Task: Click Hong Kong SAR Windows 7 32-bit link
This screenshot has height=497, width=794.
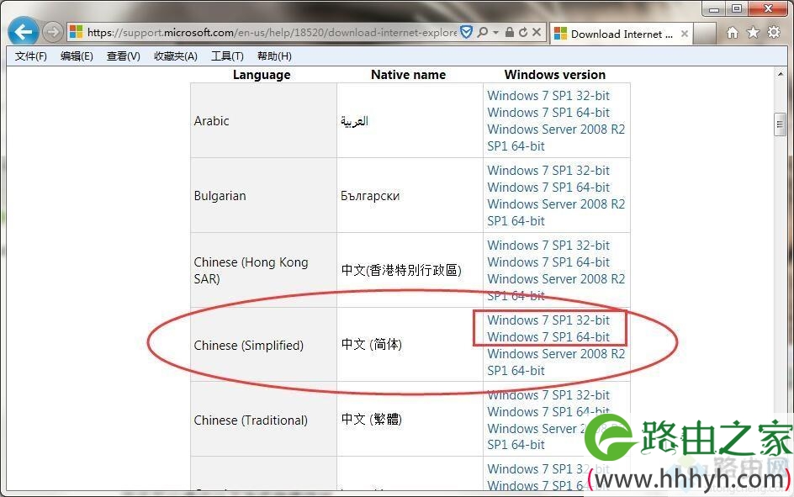Action: [x=548, y=246]
